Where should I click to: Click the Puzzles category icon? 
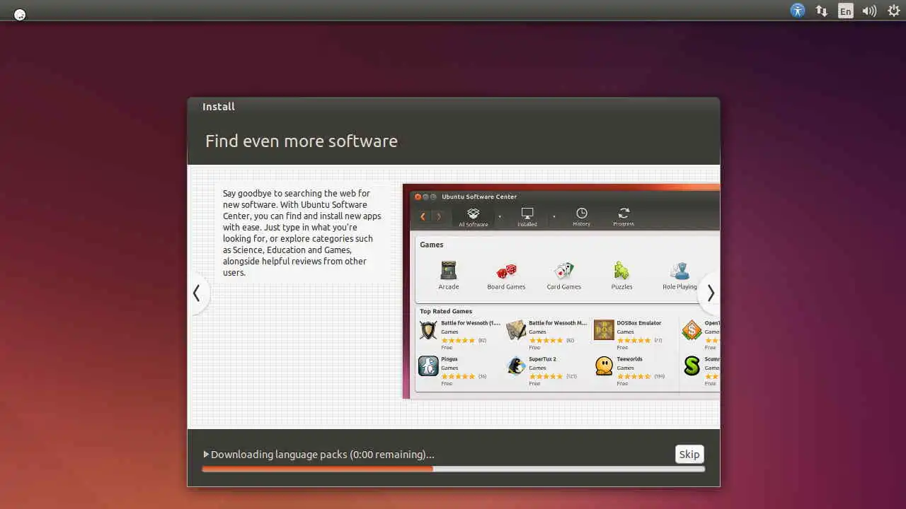[x=621, y=271]
